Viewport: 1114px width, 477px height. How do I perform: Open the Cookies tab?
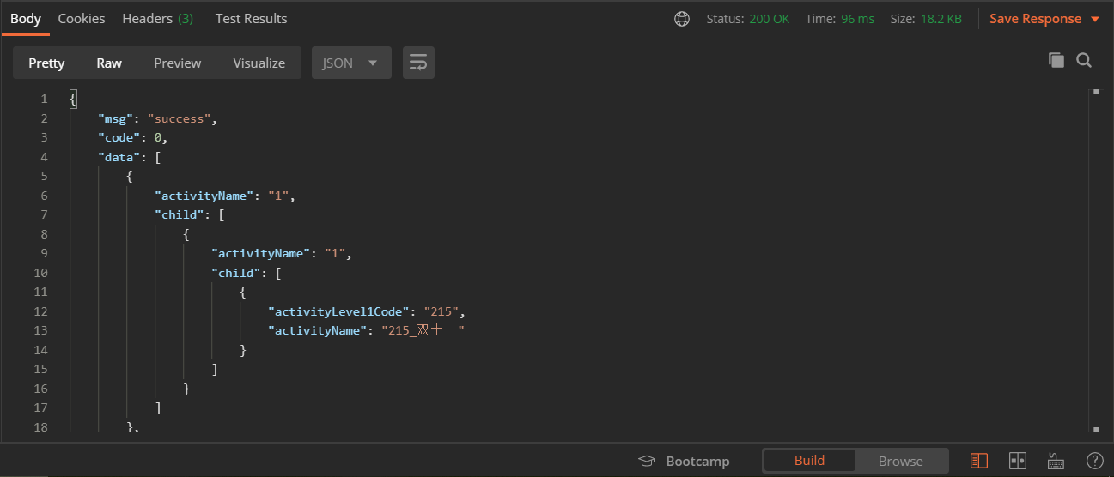[82, 18]
